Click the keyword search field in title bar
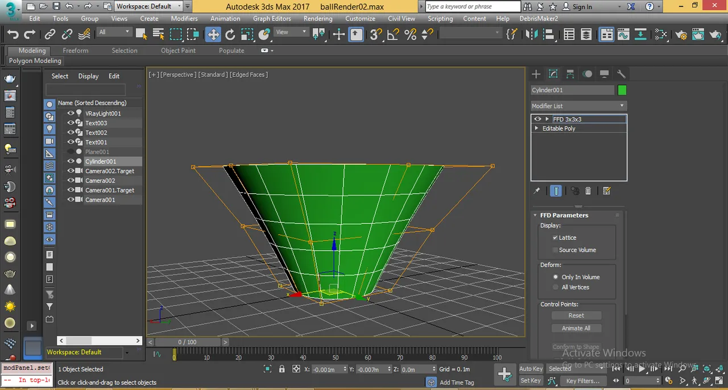The width and height of the screenshot is (728, 390). coord(473,6)
